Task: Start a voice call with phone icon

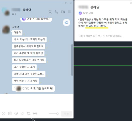Action: pos(57,12)
